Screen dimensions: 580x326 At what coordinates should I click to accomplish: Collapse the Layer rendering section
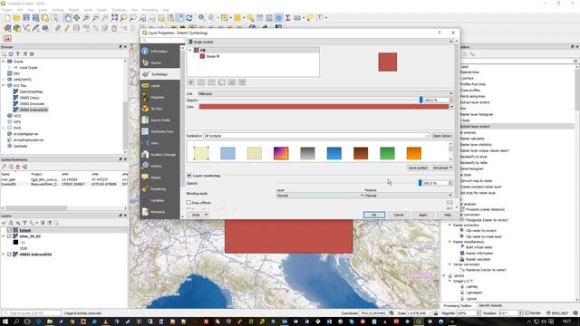pos(189,176)
